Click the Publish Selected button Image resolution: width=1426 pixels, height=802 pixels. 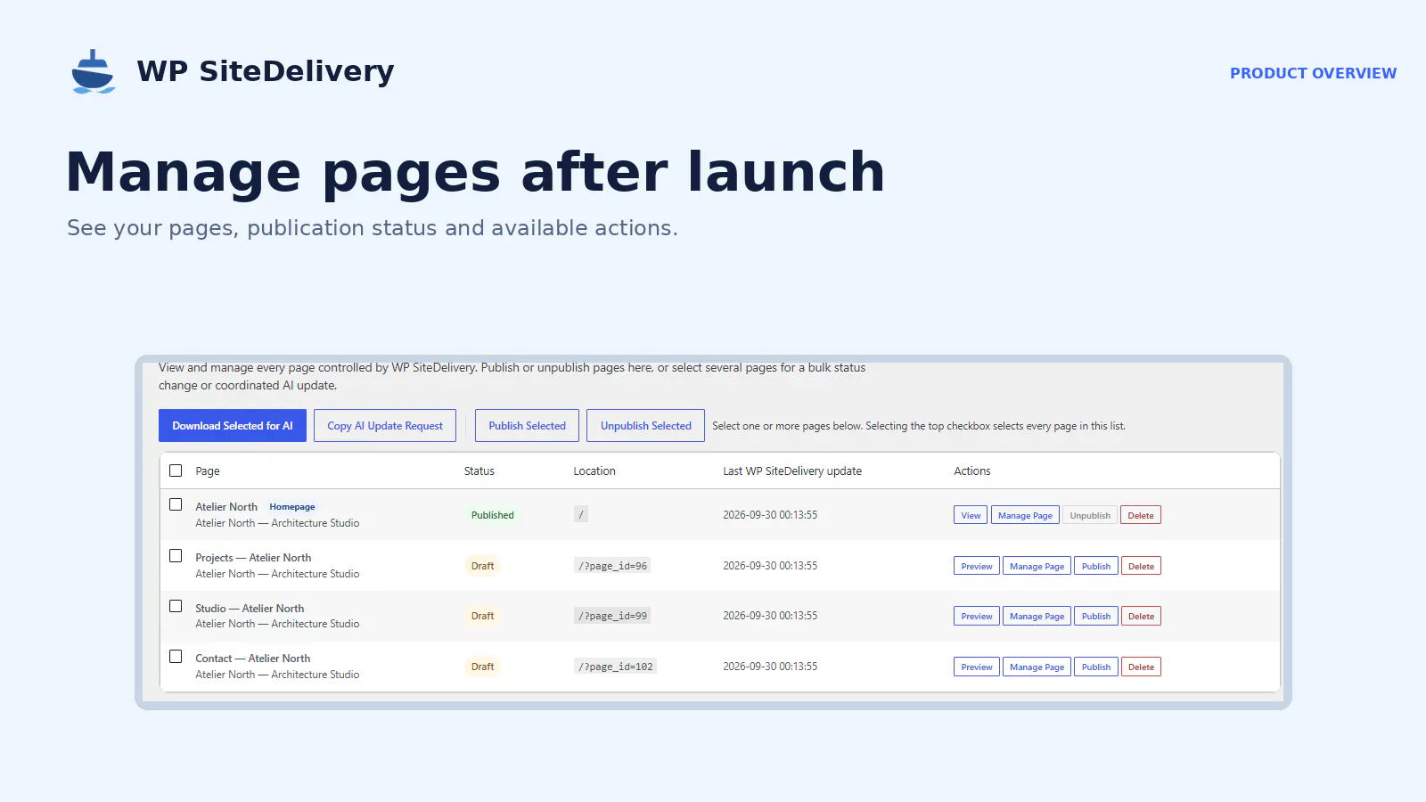[527, 426]
